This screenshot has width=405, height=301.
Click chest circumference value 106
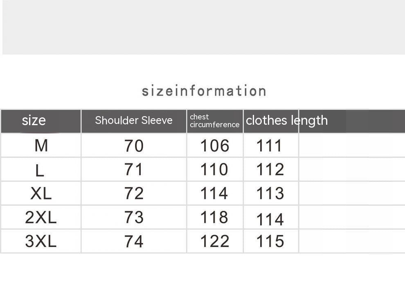tap(214, 146)
